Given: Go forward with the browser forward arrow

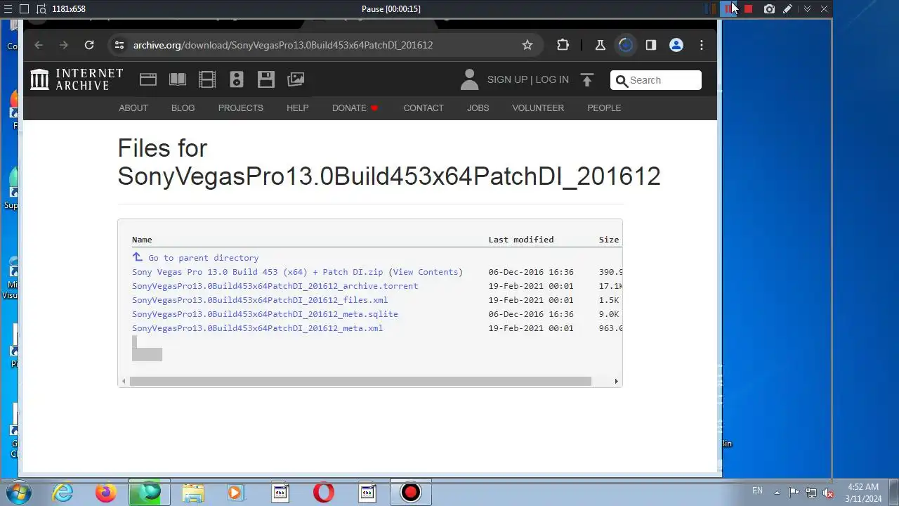Looking at the screenshot, I should (x=64, y=45).
